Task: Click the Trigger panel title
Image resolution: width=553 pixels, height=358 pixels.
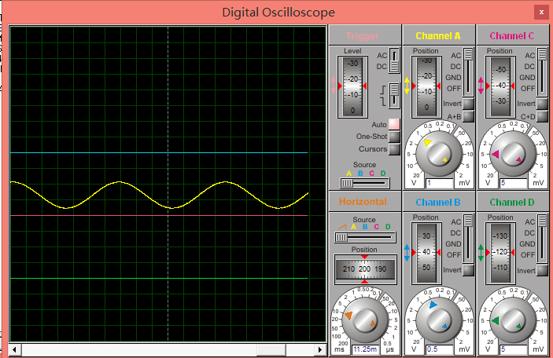Action: pyautogui.click(x=363, y=36)
